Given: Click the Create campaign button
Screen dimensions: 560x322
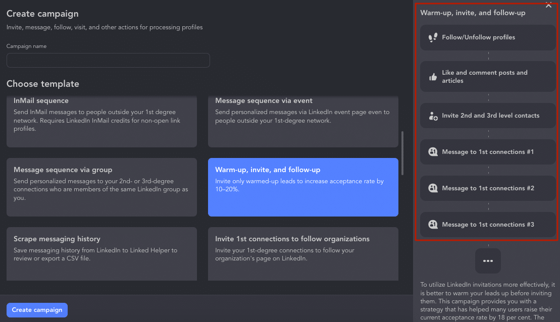Looking at the screenshot, I should pyautogui.click(x=37, y=310).
